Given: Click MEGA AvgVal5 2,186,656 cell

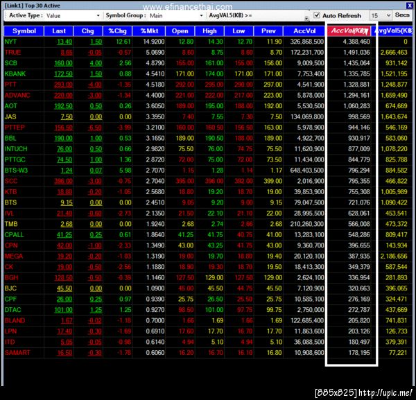Looking at the screenshot, I should click(x=394, y=256).
